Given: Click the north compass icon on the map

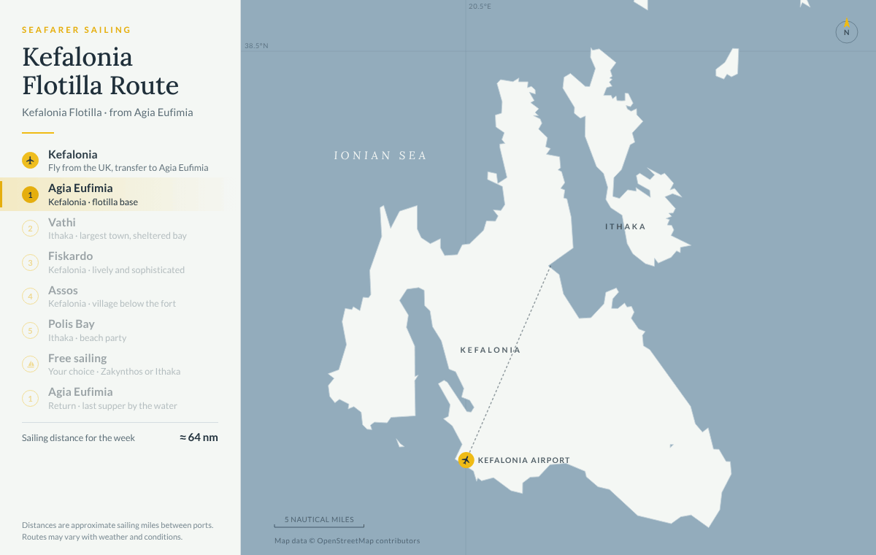Looking at the screenshot, I should (x=847, y=31).
